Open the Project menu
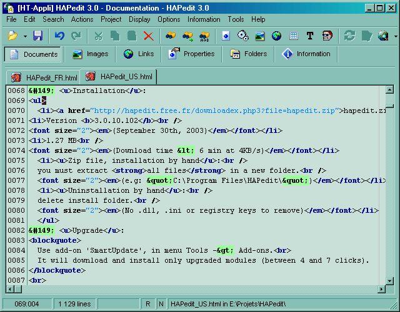The height and width of the screenshot is (312, 400). [111, 19]
